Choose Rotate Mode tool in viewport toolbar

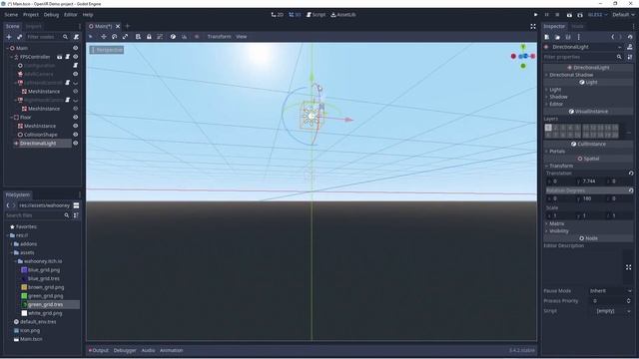click(x=114, y=37)
